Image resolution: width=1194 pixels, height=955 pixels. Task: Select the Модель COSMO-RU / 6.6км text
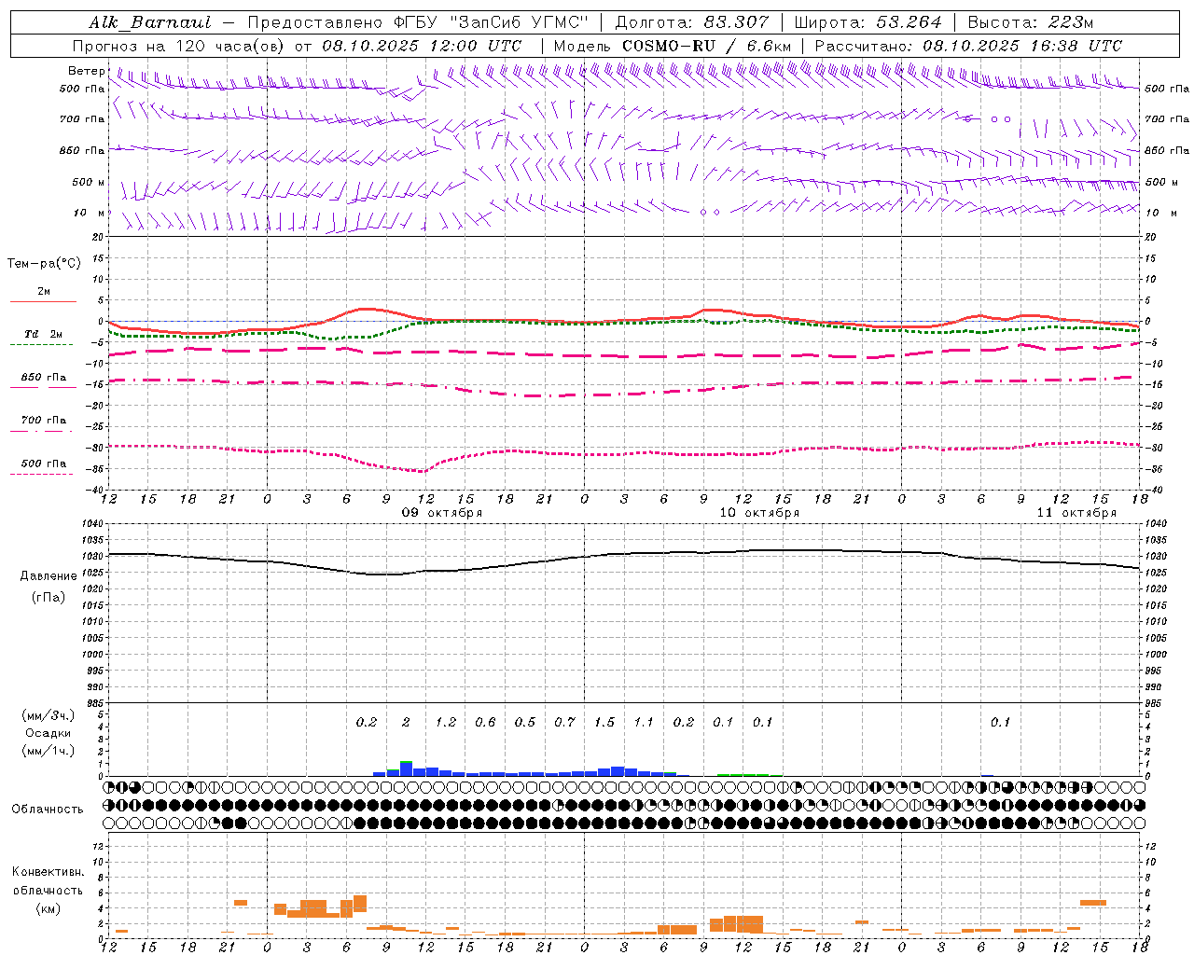click(673, 46)
